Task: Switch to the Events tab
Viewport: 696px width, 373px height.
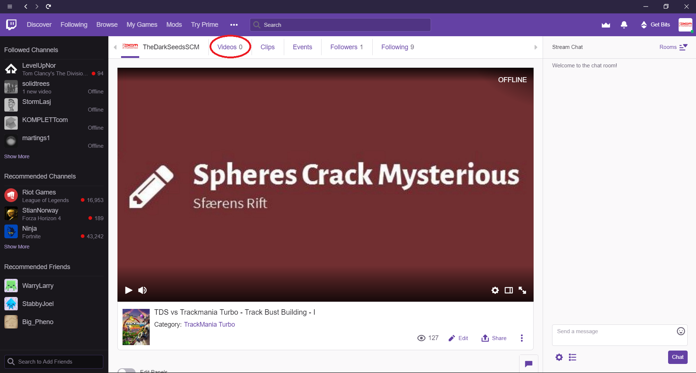Action: click(302, 47)
